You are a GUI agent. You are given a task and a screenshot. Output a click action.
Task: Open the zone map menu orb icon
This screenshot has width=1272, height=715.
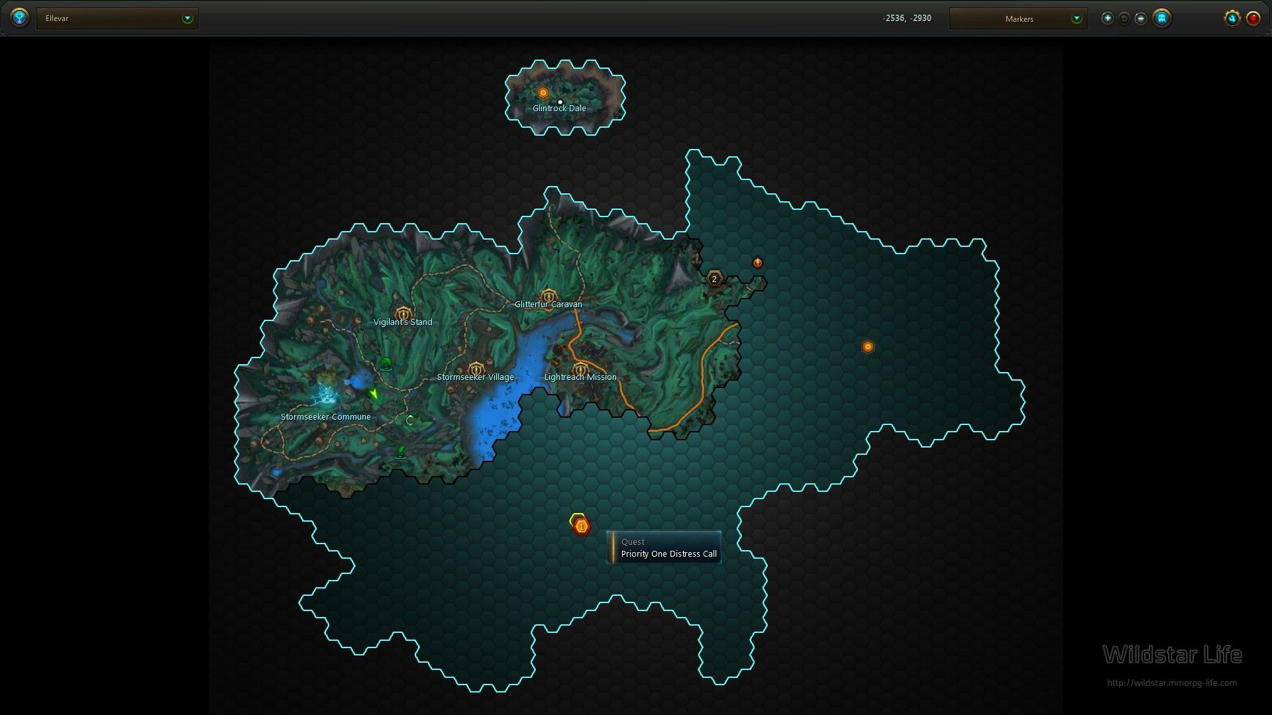pos(20,18)
